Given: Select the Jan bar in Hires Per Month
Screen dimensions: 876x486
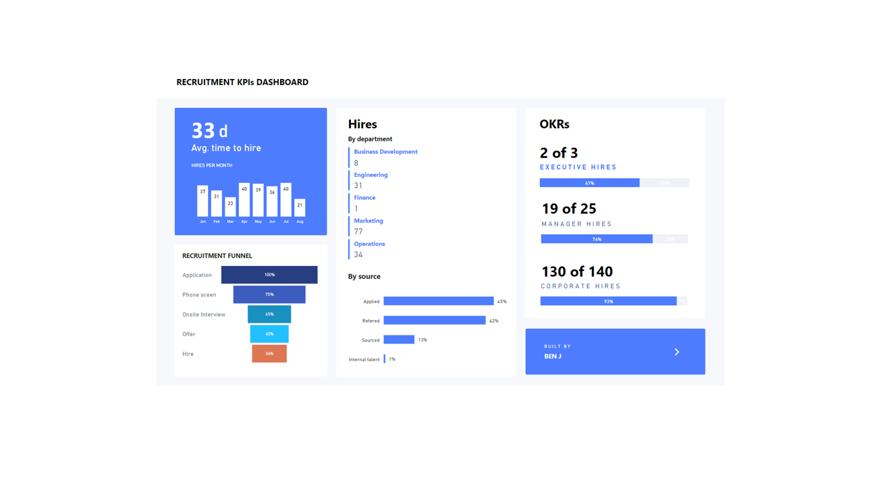Looking at the screenshot, I should click(202, 200).
